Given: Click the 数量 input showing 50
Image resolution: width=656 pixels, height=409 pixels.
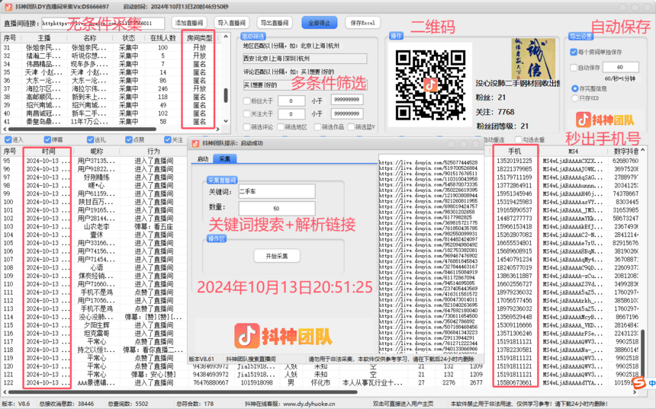Looking at the screenshot, I should click(x=277, y=208).
